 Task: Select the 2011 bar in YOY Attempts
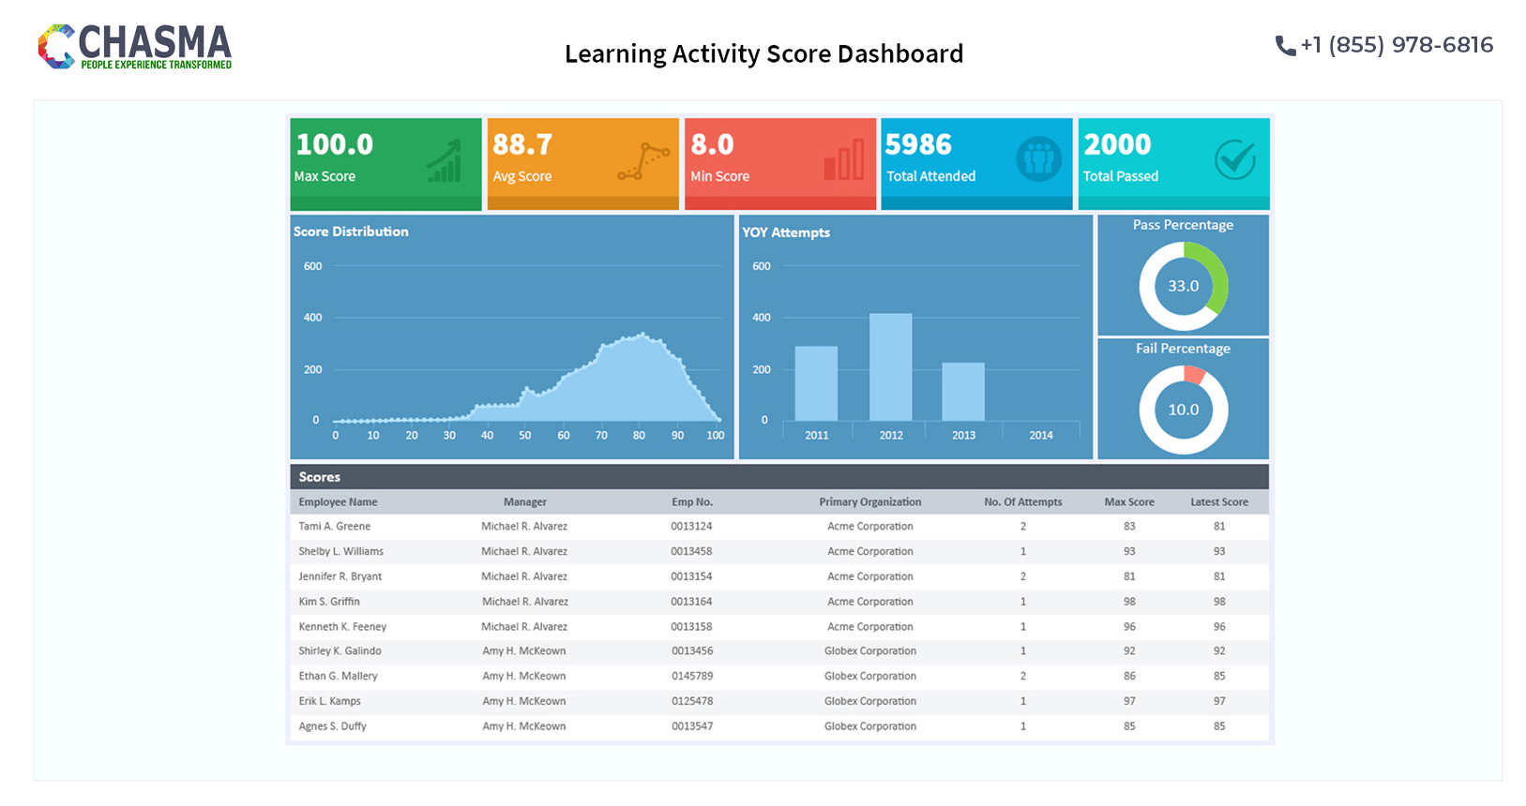coord(816,383)
